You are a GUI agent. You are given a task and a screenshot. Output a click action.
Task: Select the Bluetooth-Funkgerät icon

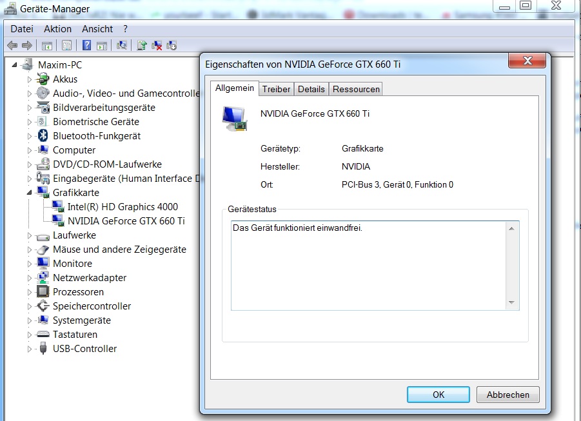(43, 135)
